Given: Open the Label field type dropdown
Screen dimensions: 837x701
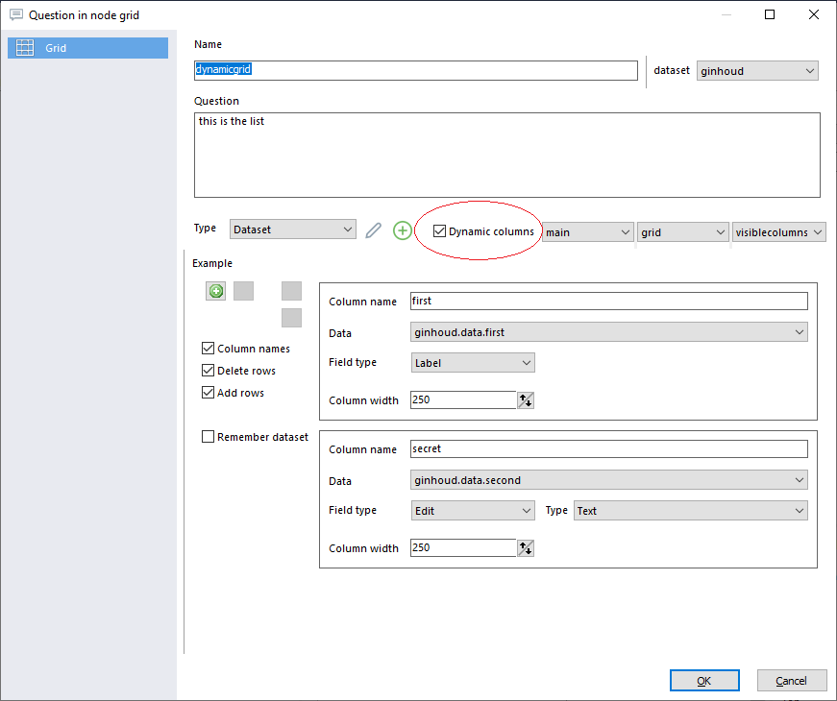Looking at the screenshot, I should tap(473, 363).
